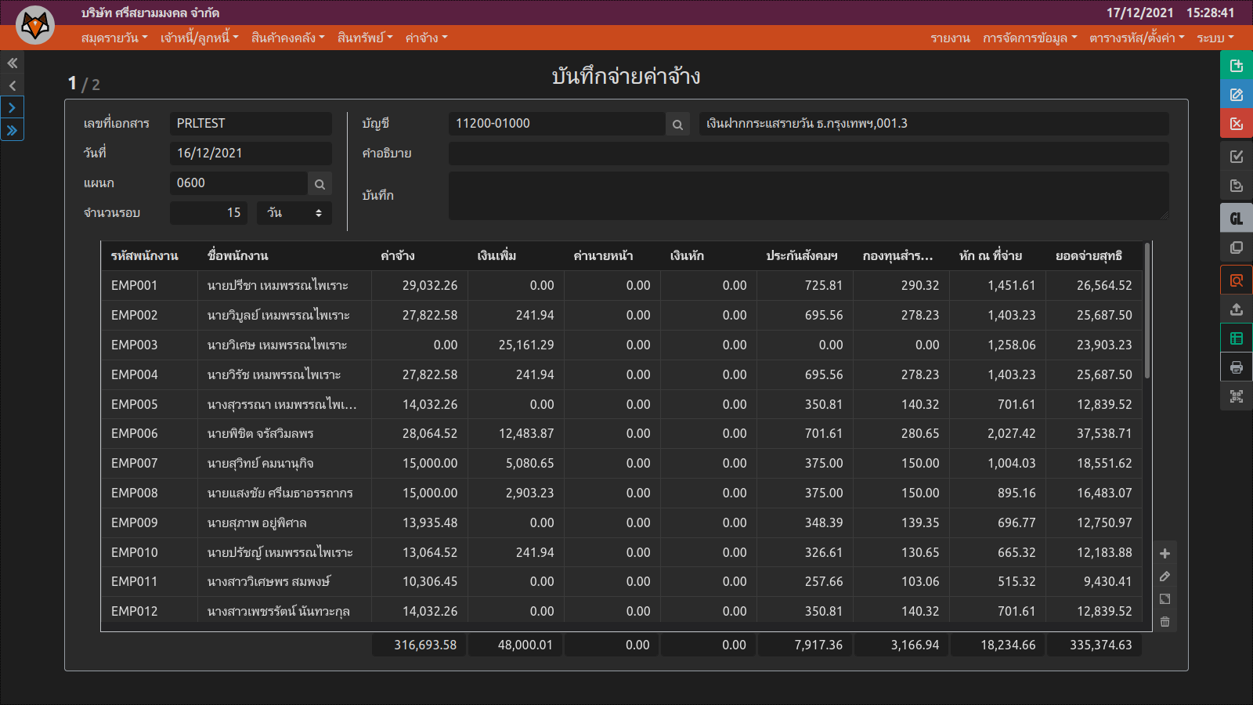
Task: Select row EMP005
Action: pyautogui.click(x=622, y=405)
